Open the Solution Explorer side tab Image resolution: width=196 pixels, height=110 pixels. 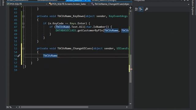pyautogui.click(x=193, y=7)
